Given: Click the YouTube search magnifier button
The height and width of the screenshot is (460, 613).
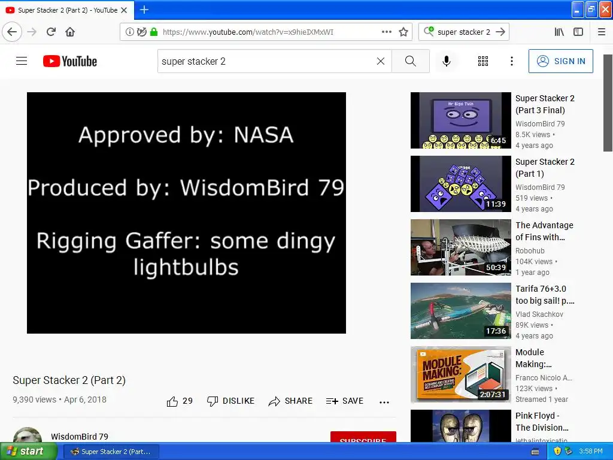Looking at the screenshot, I should click(x=411, y=61).
